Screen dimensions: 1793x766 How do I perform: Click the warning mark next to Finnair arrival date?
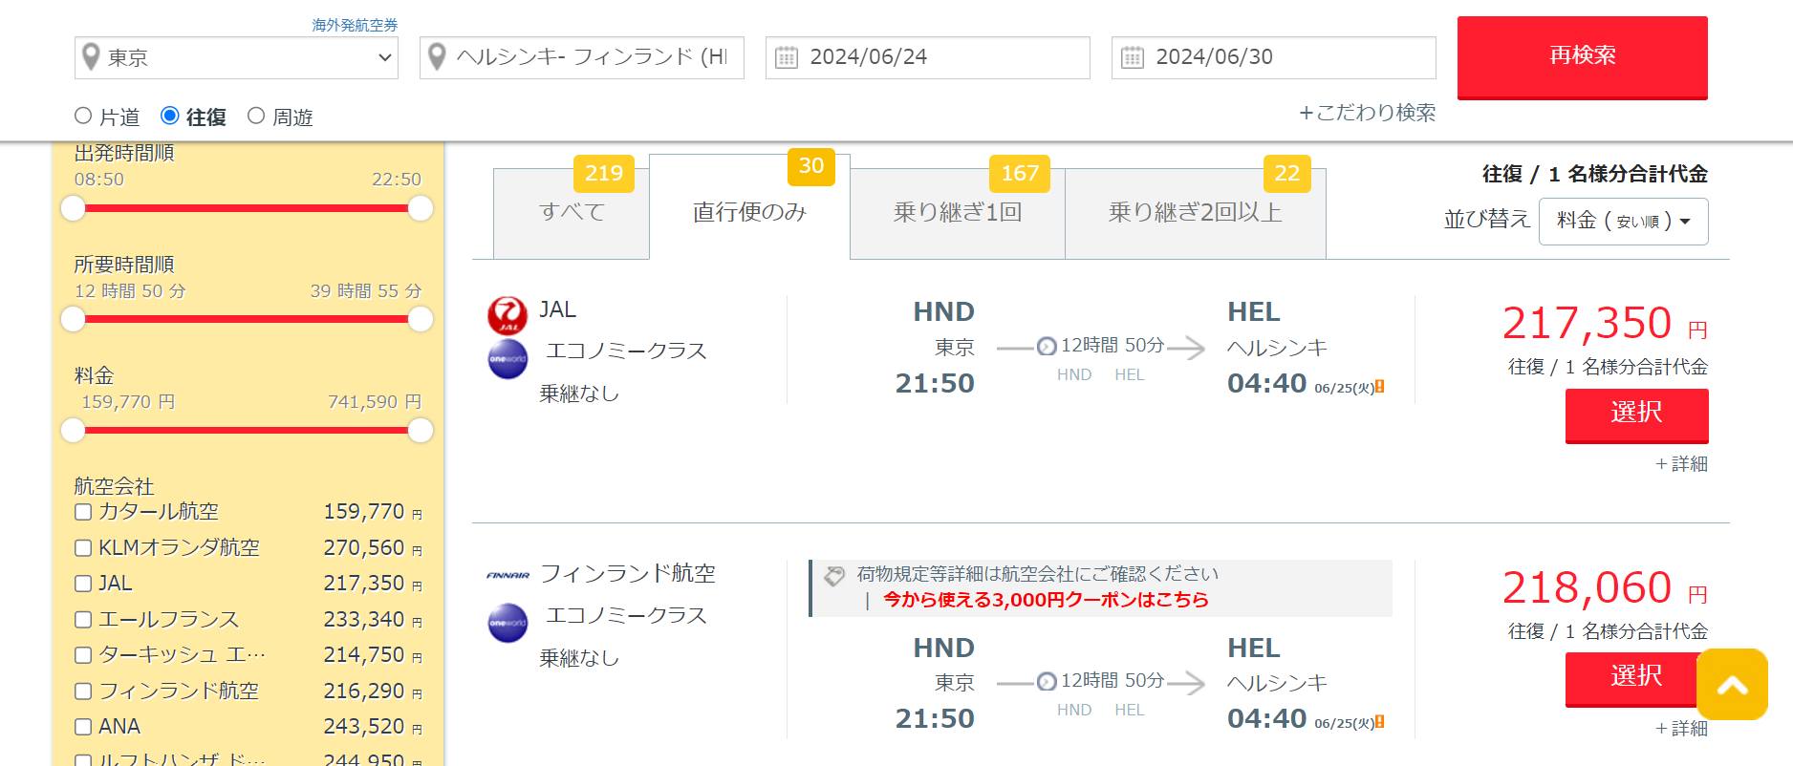pos(1379,722)
